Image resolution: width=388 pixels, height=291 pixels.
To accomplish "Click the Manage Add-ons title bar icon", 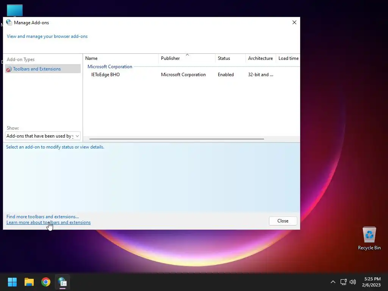I will pyautogui.click(x=9, y=22).
